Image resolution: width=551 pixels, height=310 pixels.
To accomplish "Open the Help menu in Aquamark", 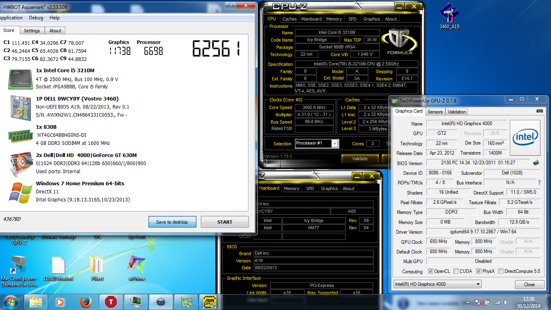I will [54, 18].
